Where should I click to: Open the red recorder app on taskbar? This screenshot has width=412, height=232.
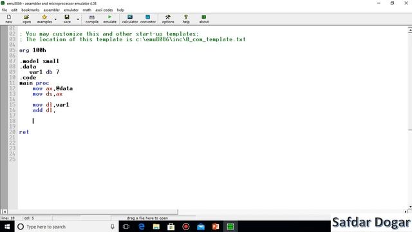click(x=186, y=226)
